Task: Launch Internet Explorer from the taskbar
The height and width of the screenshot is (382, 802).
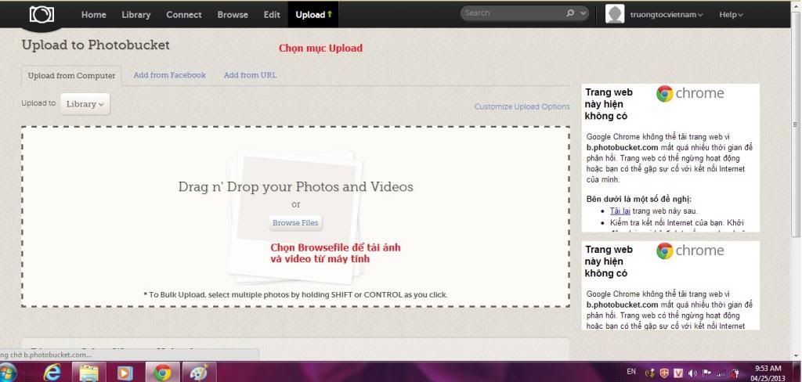Action: pyautogui.click(x=52, y=373)
